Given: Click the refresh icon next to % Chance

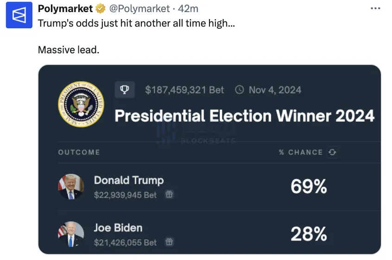Looking at the screenshot, I should (x=332, y=152).
